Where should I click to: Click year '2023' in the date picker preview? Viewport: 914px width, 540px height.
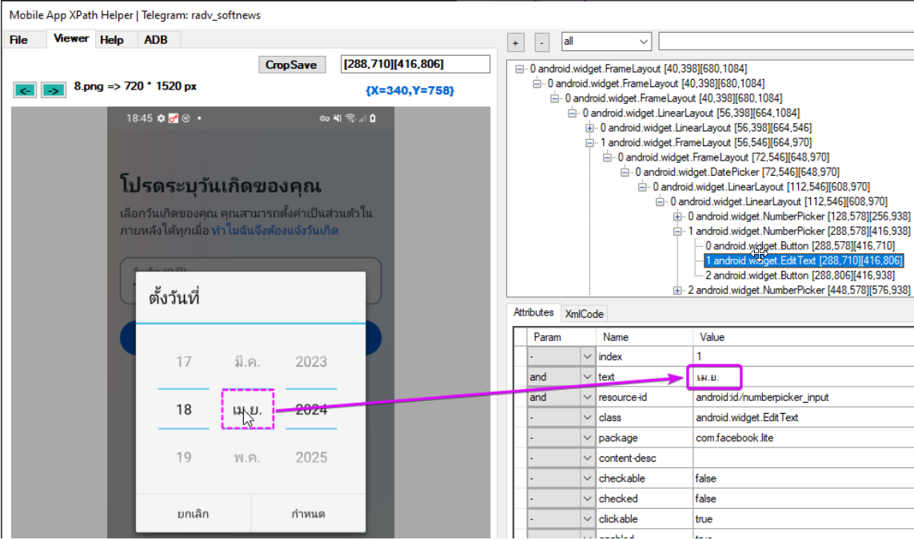point(311,362)
